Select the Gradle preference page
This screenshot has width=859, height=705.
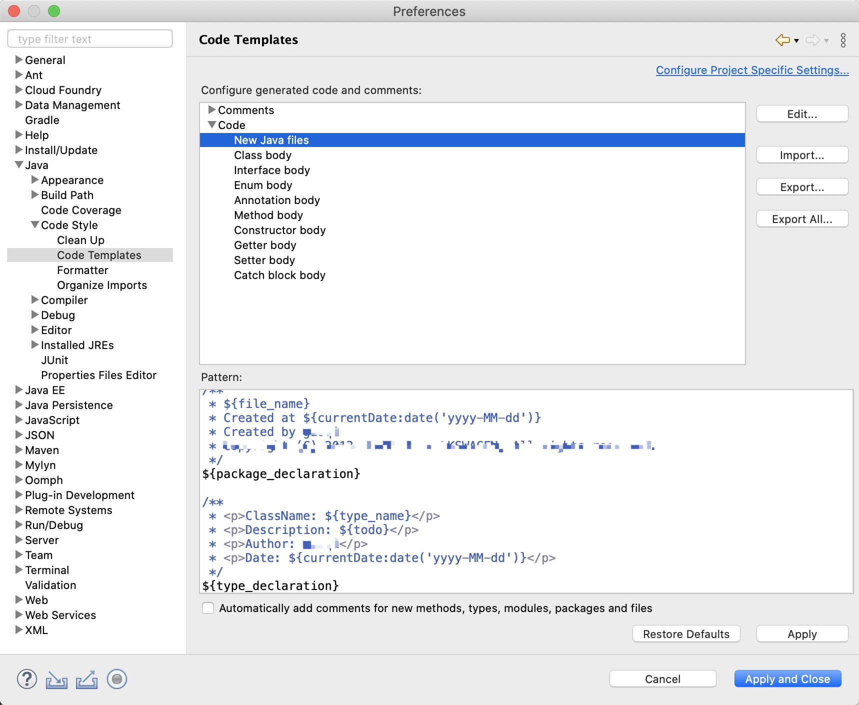pos(42,120)
